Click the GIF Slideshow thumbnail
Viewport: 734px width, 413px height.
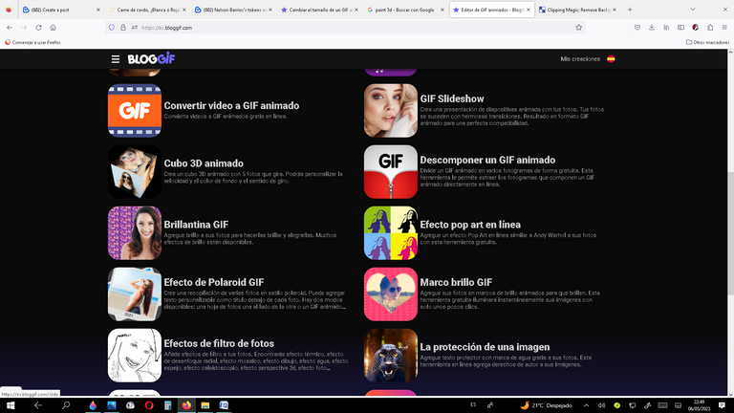390,111
